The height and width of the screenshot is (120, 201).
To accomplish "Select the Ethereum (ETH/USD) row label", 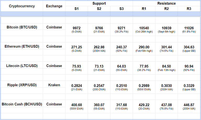I will pyautogui.click(x=22, y=46).
